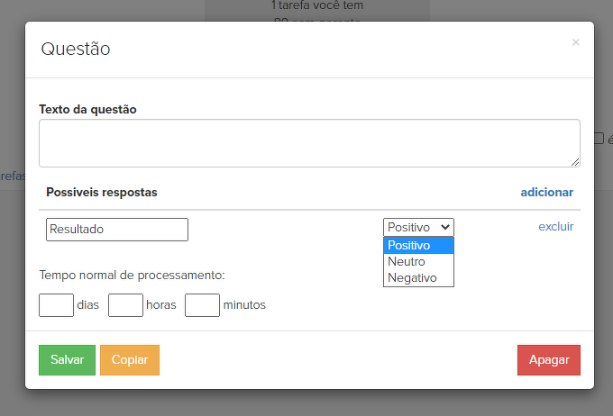Collapse the Positivo answer type dropdown

pyautogui.click(x=418, y=227)
